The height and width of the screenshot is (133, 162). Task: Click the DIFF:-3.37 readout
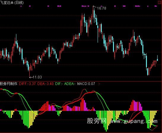27,84
